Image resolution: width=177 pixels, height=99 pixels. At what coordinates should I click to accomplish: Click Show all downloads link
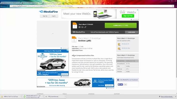(x=167, y=97)
